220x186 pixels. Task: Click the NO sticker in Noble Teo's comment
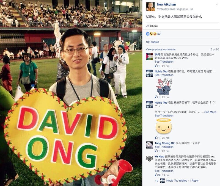[164, 87]
